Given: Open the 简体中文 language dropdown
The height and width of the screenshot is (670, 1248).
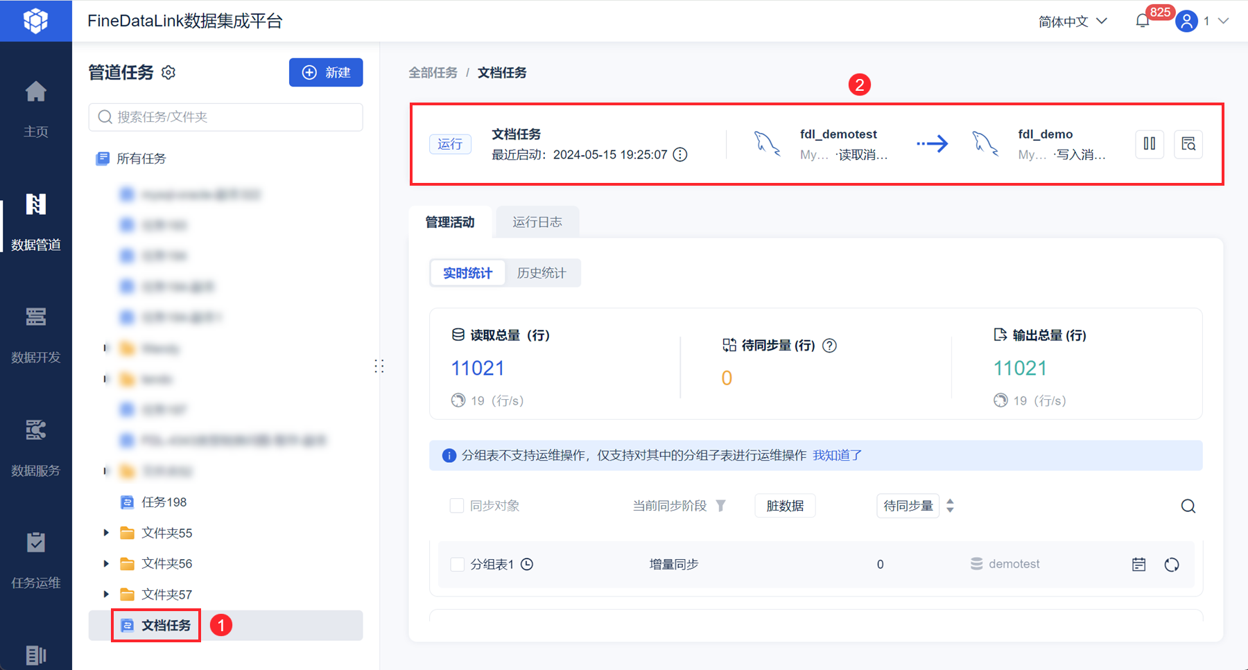Looking at the screenshot, I should tap(1072, 21).
